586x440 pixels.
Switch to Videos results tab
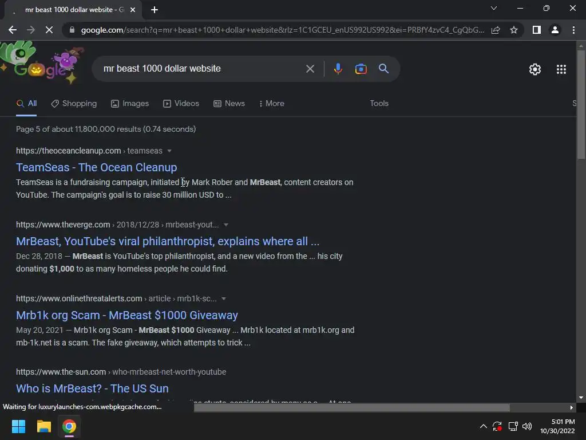pos(181,104)
